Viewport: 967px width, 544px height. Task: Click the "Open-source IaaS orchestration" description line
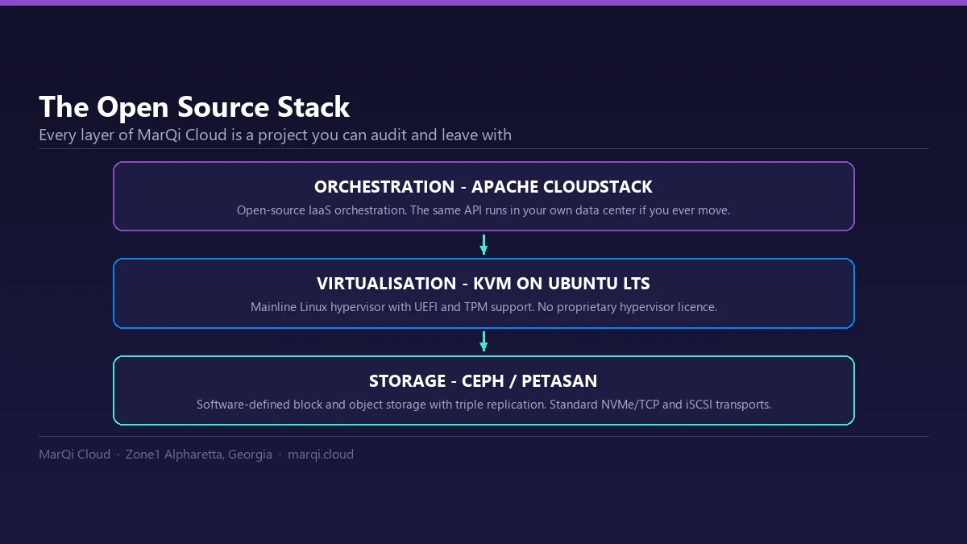pos(483,210)
